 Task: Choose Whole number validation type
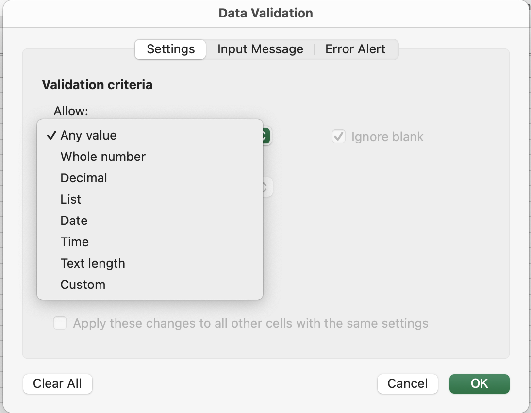(x=103, y=157)
